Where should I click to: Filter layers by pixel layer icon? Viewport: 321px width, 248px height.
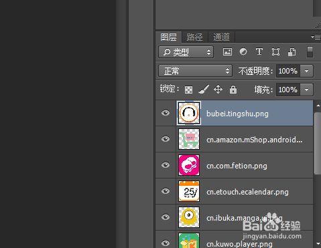[227, 52]
